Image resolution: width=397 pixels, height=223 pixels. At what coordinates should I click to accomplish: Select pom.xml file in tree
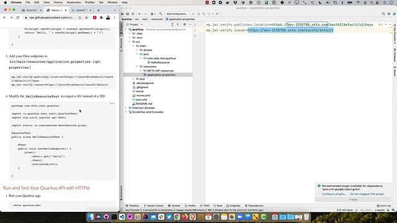click(140, 100)
